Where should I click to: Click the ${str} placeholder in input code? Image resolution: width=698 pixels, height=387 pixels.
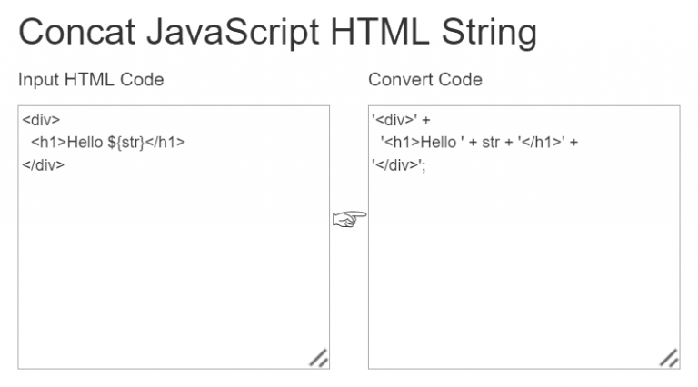(126, 143)
